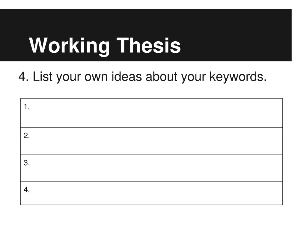
Task: Select the word "Thesis" in the title
Action: click(x=148, y=45)
